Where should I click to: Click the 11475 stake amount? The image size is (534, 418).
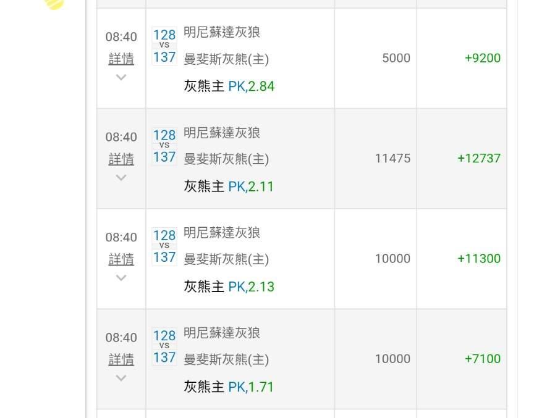[x=392, y=159]
